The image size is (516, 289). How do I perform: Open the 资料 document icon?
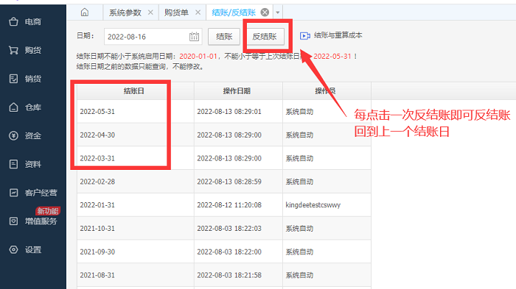13,164
